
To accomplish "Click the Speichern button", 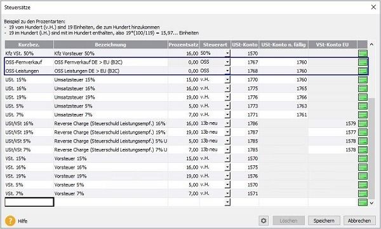I will (324, 221).
